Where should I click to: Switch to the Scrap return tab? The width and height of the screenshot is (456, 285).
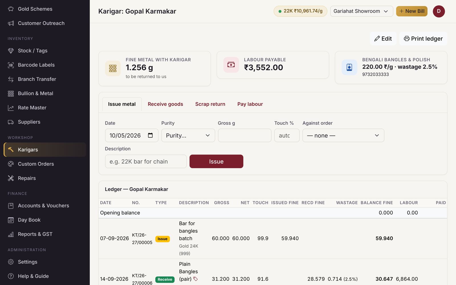coord(210,104)
